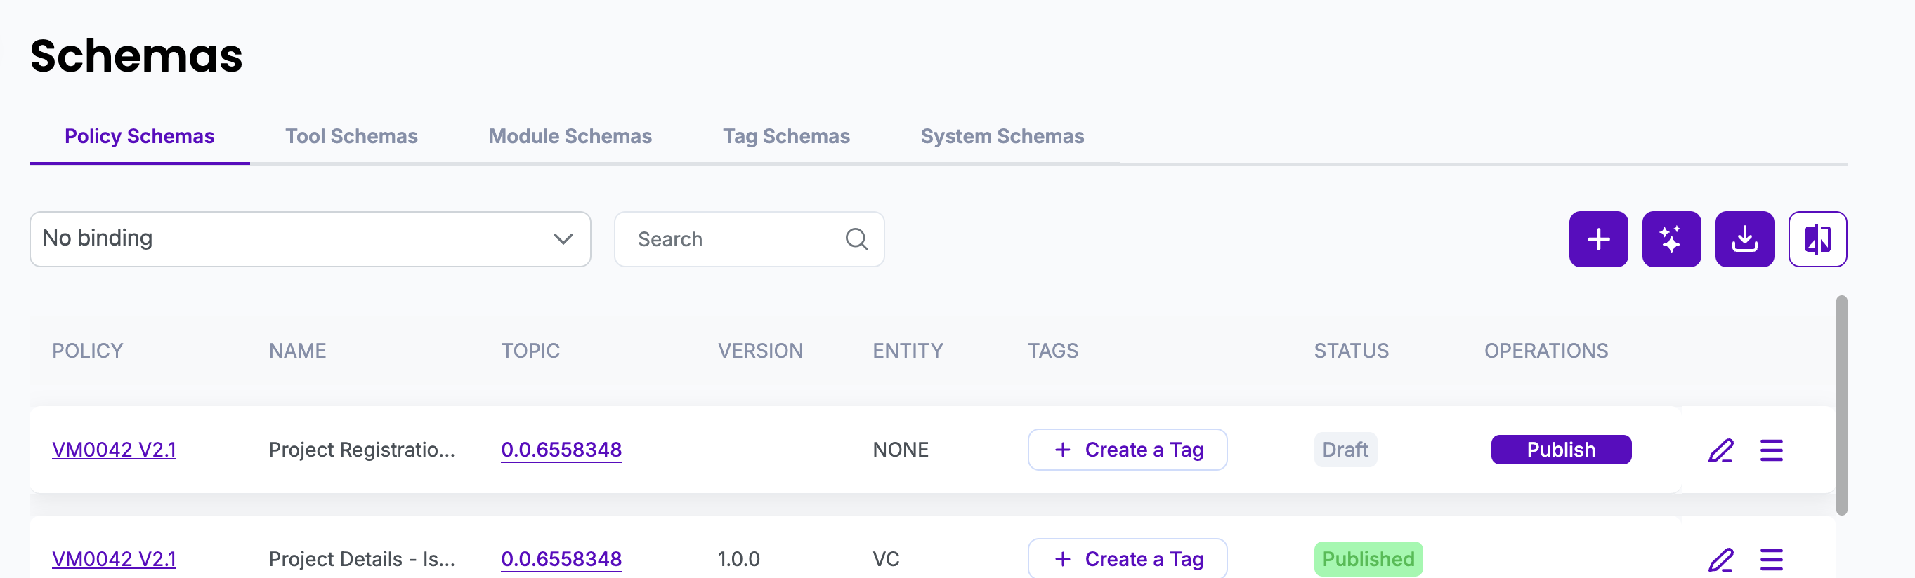Click the compare schemas icon
This screenshot has width=1915, height=578.
(1816, 239)
